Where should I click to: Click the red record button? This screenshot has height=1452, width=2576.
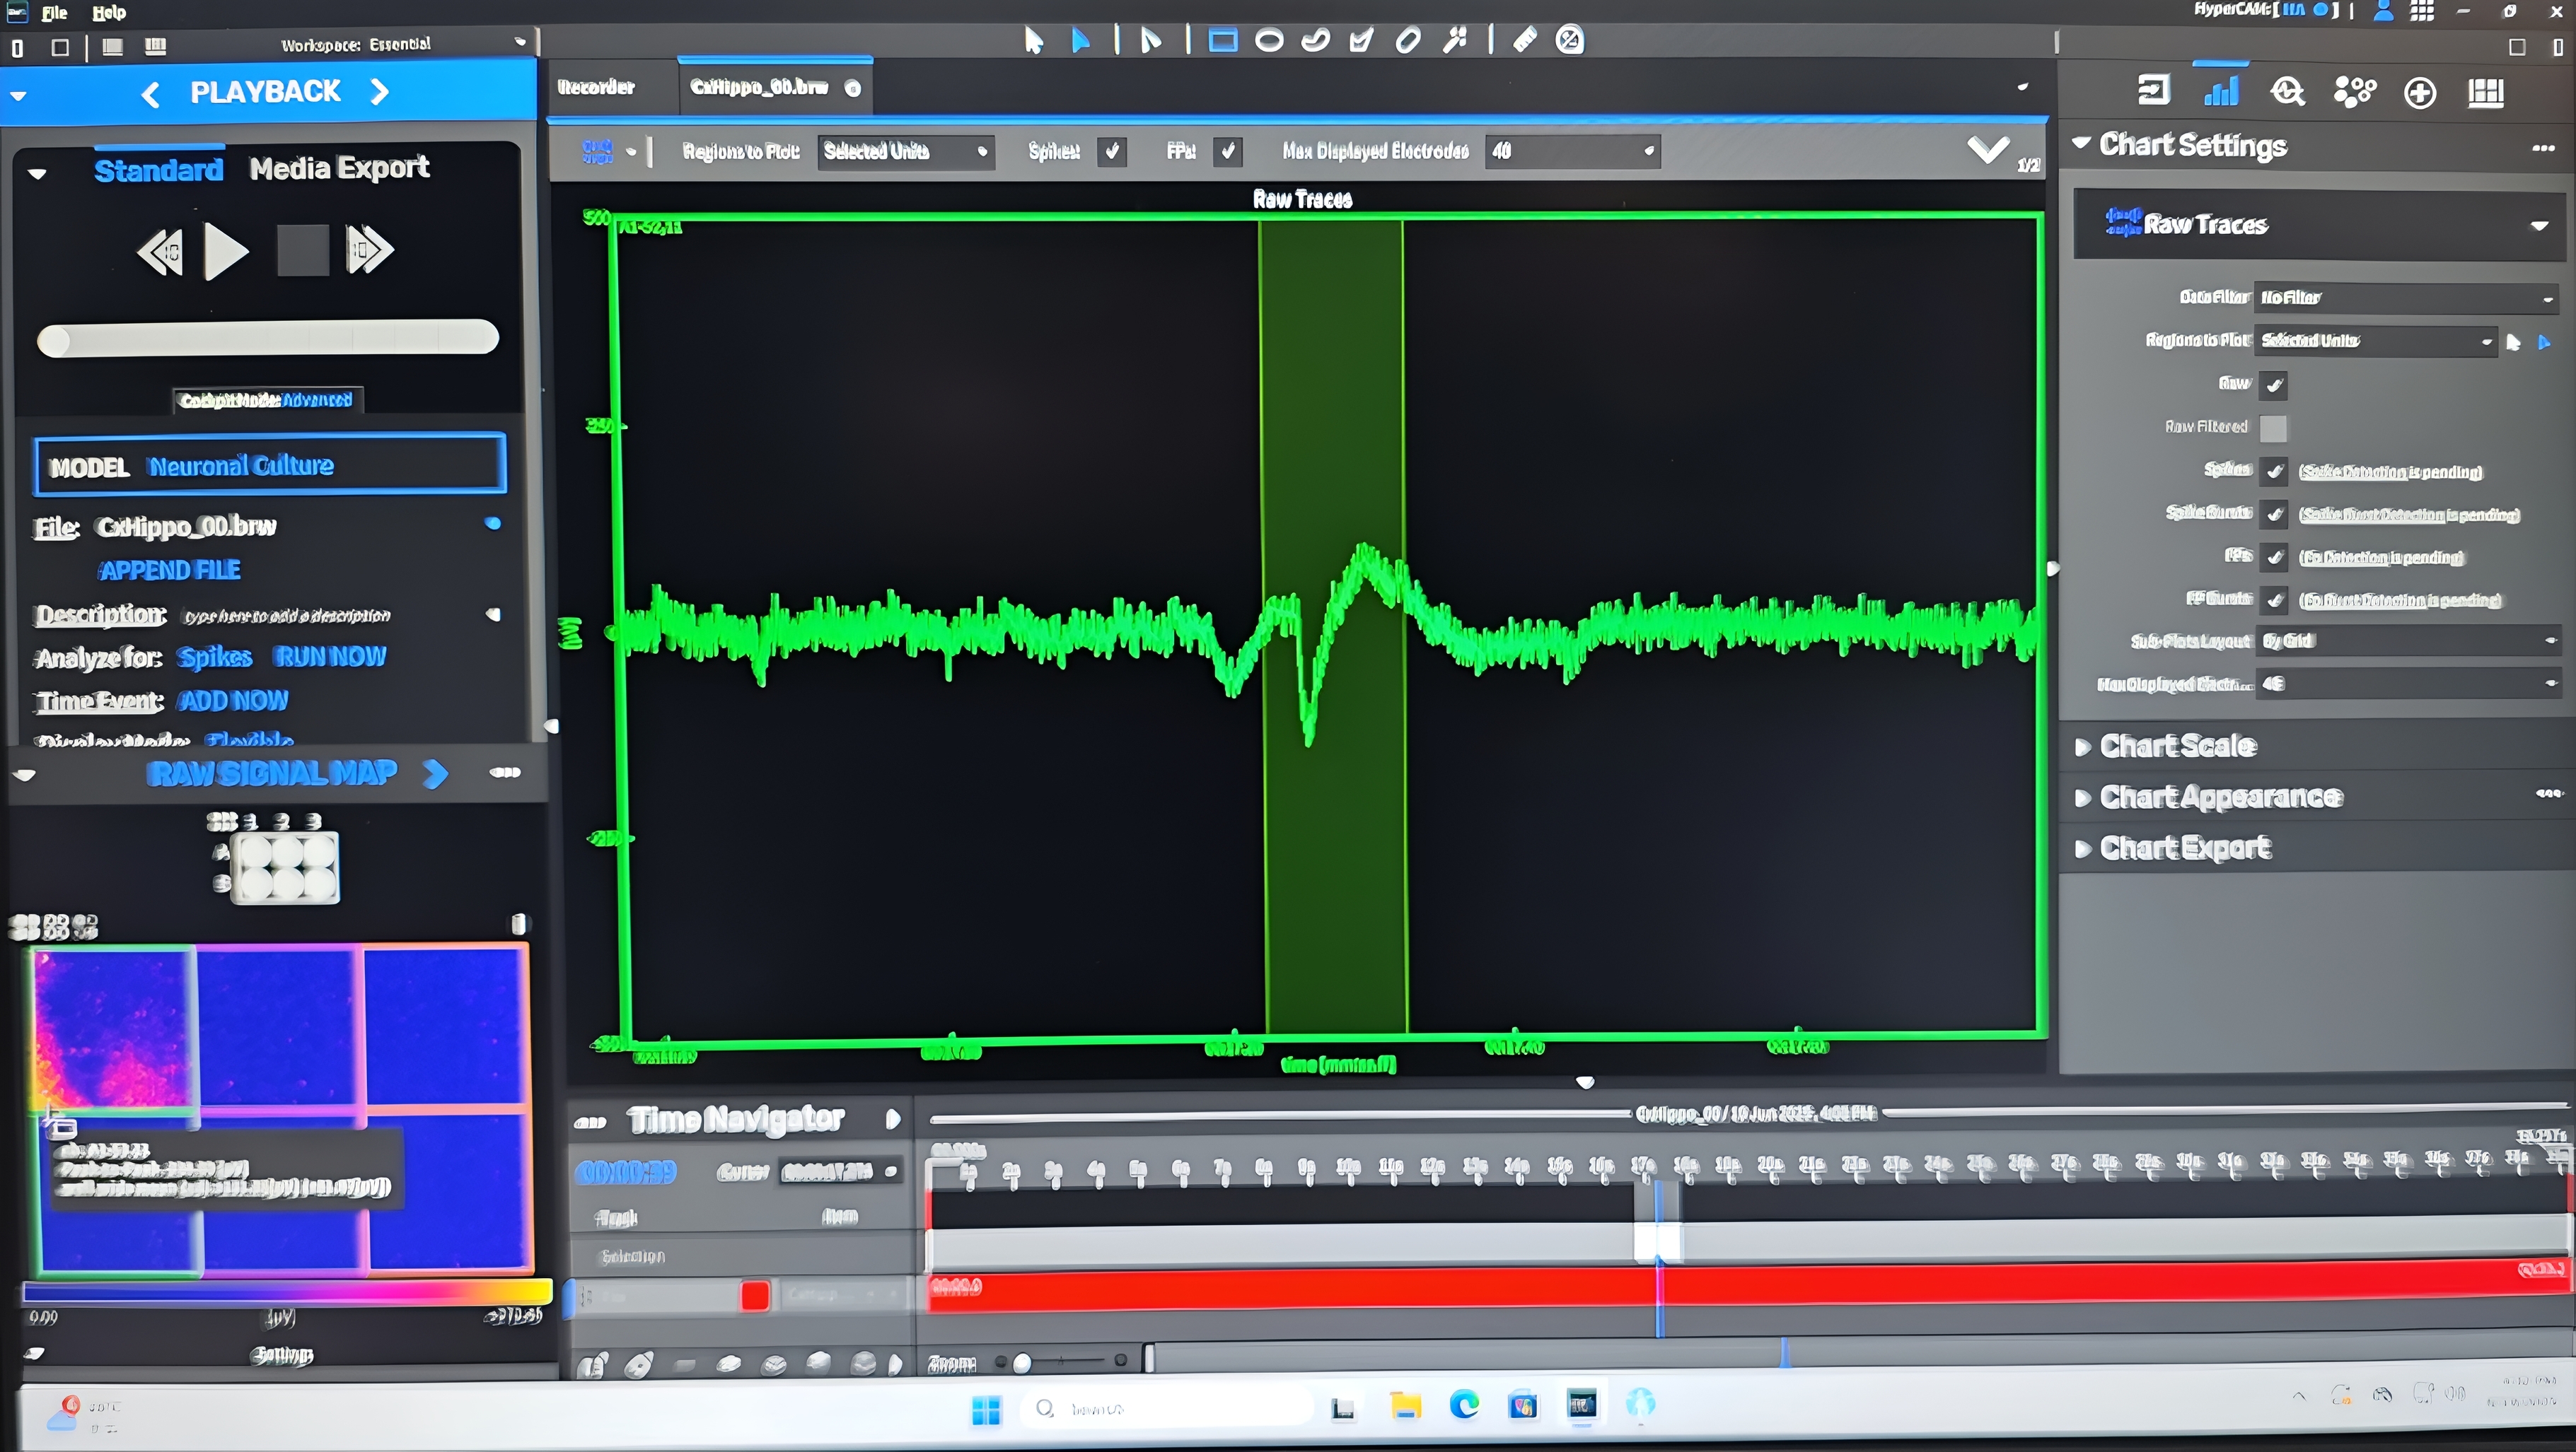pyautogui.click(x=755, y=1295)
